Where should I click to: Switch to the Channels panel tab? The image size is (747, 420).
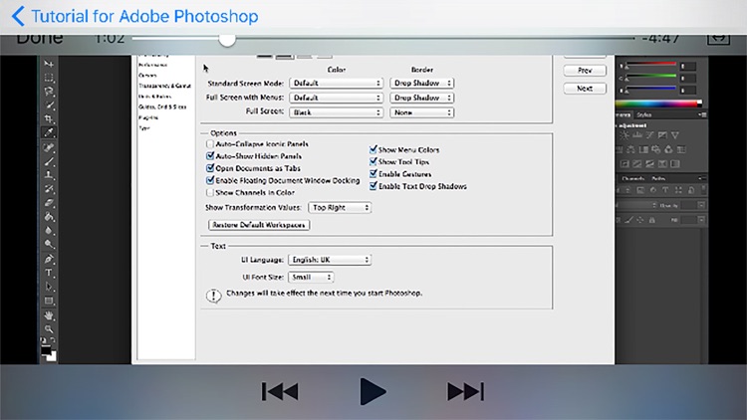click(x=633, y=178)
